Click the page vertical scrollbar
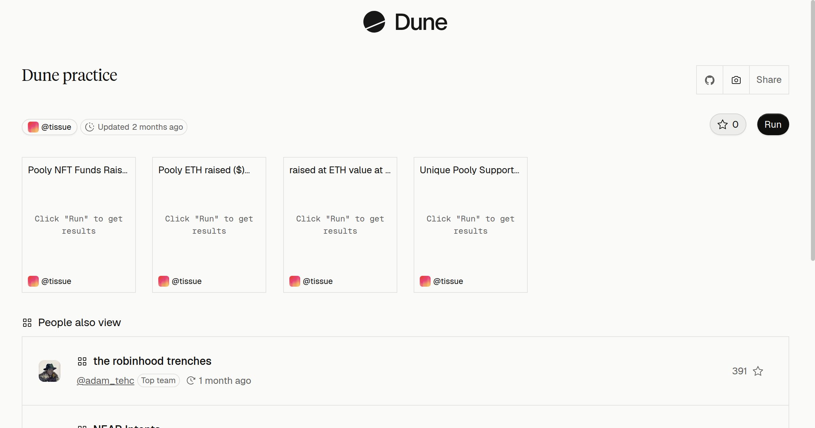 click(813, 130)
